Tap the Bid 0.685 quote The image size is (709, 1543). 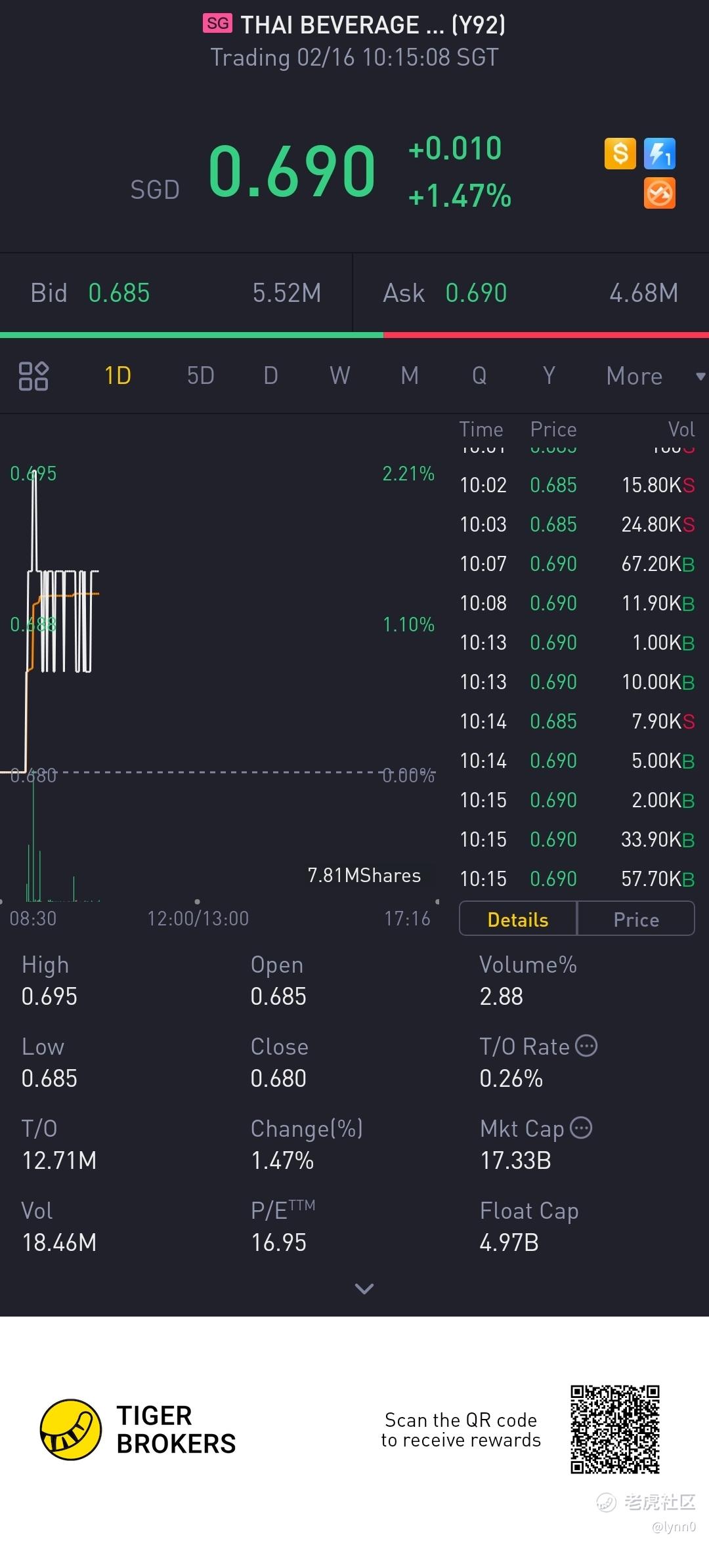(176, 293)
